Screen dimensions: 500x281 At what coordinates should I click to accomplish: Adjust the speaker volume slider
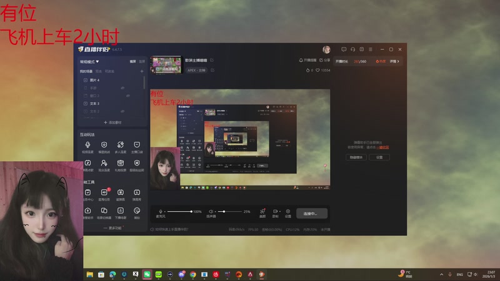pyautogui.click(x=229, y=212)
